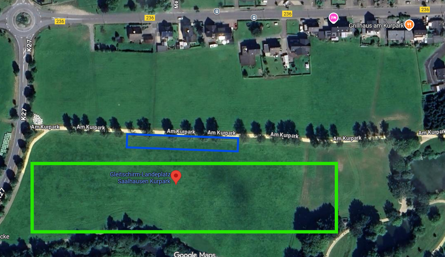Image resolution: width=445 pixels, height=257 pixels.
Task: Click the bus stop icon beside the Me street label
Action: (217, 12)
